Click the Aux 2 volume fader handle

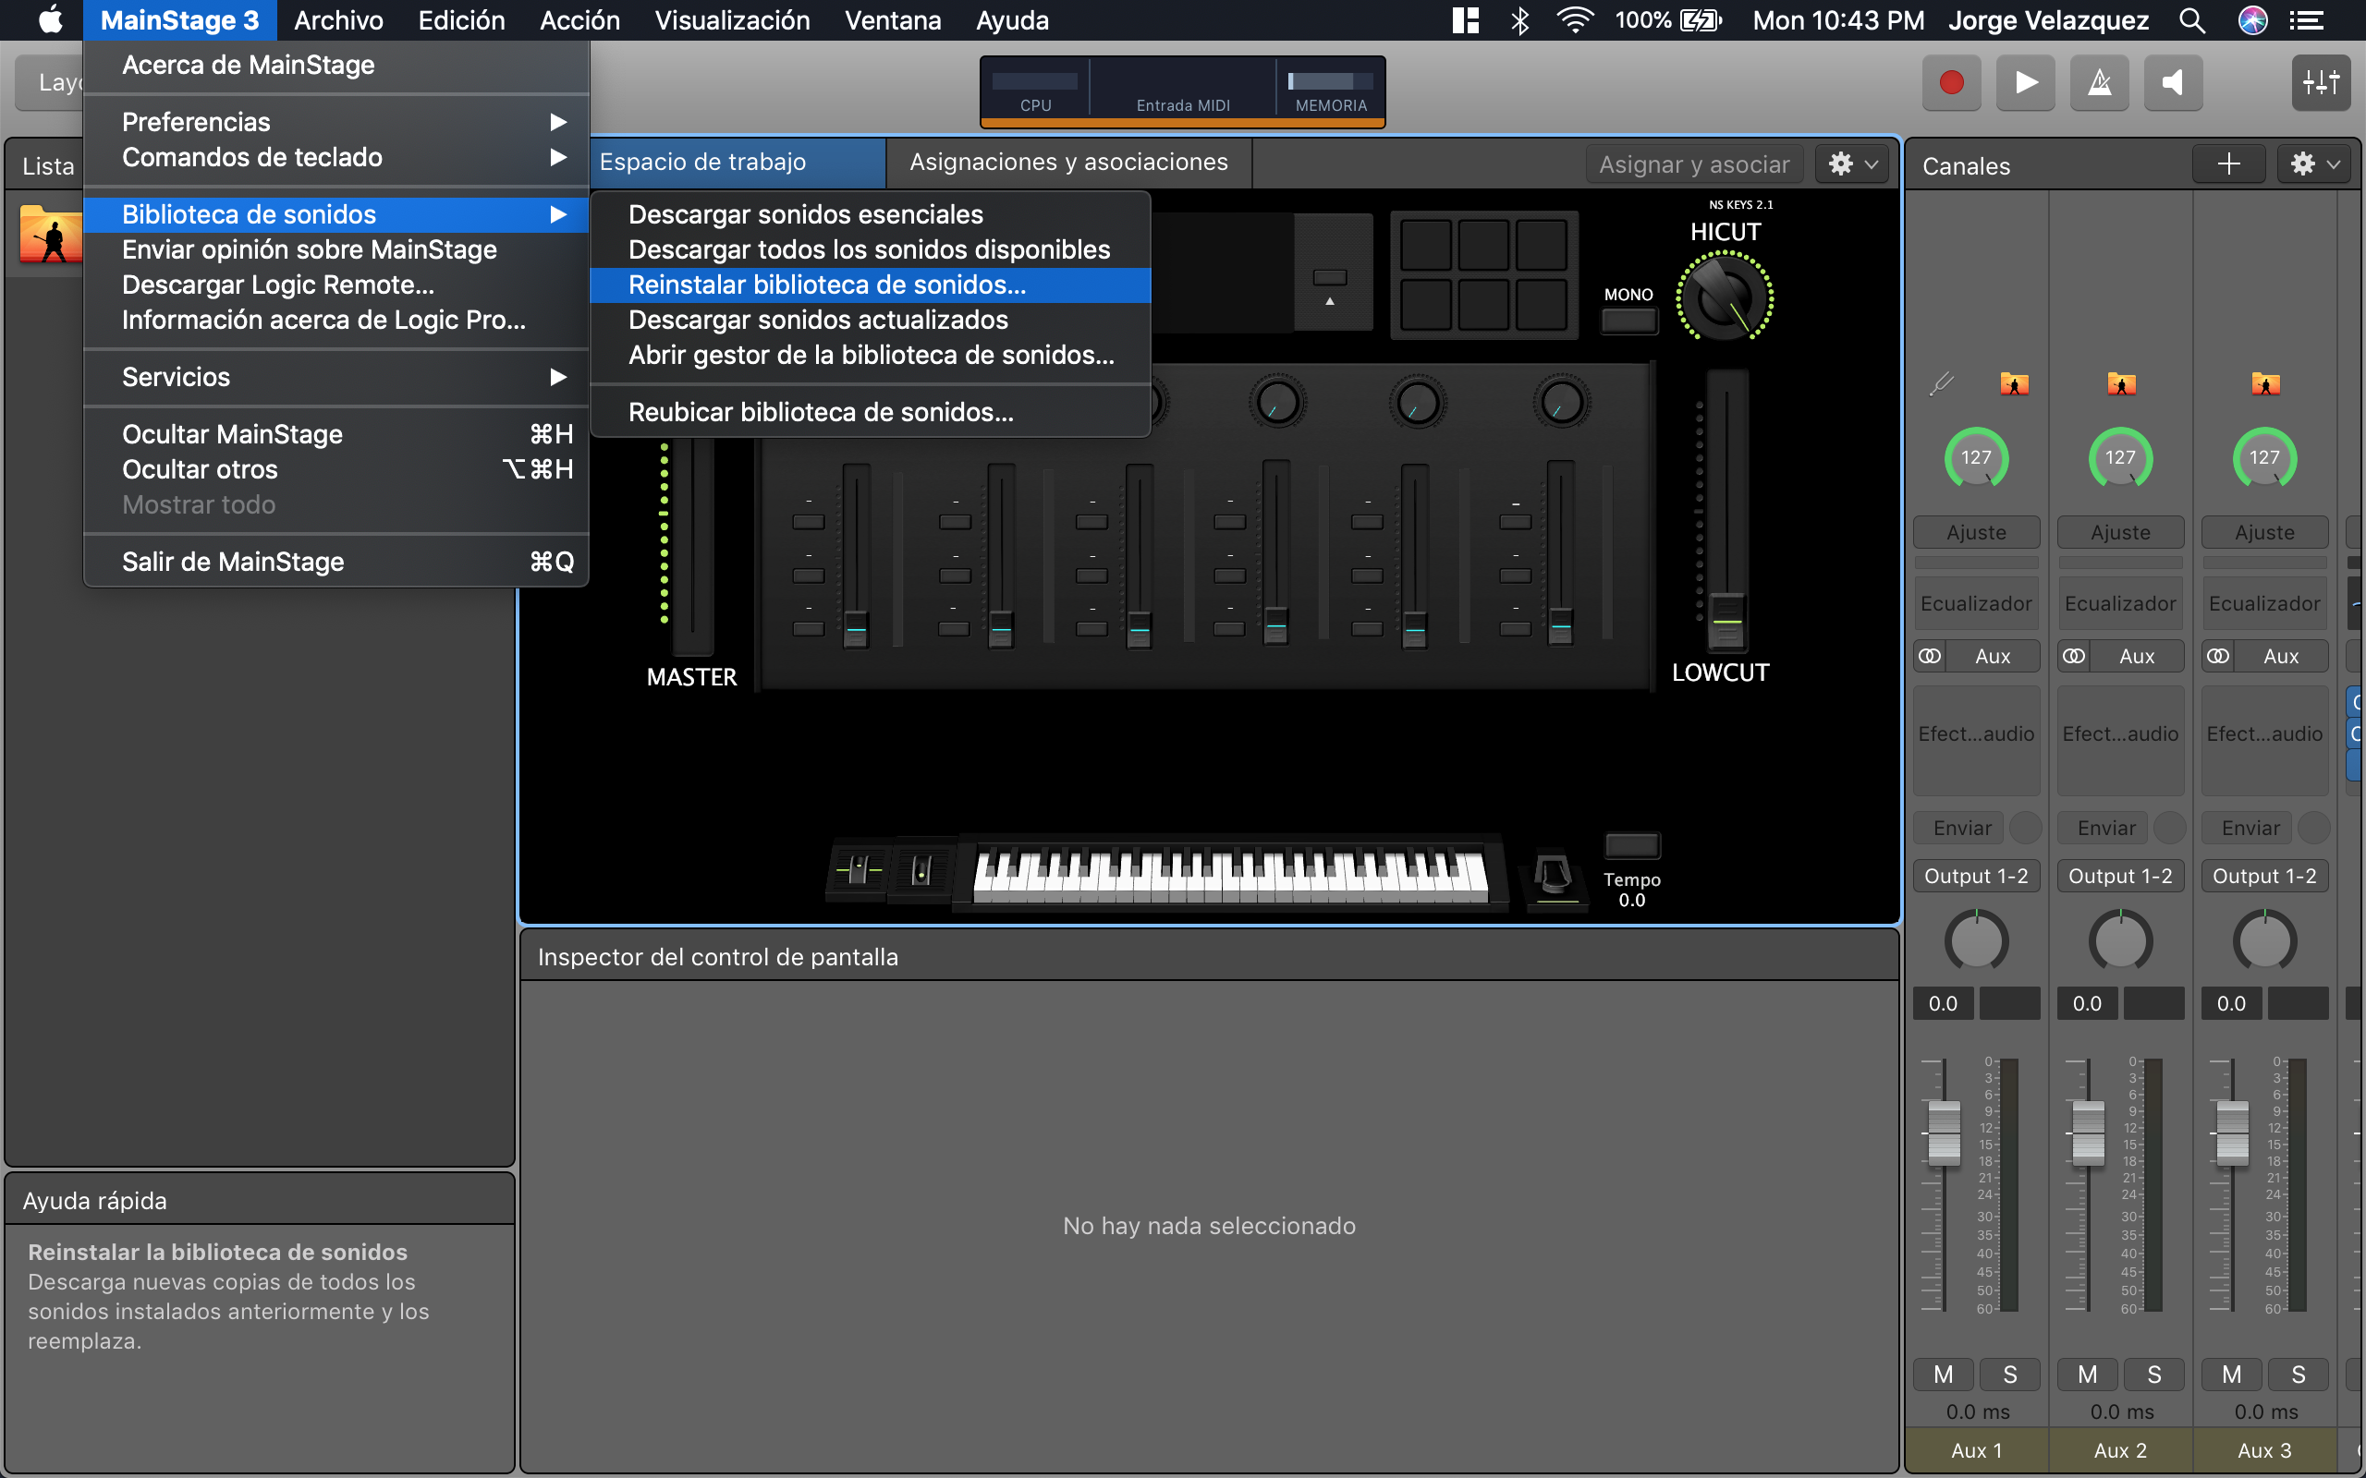pyautogui.click(x=2088, y=1132)
